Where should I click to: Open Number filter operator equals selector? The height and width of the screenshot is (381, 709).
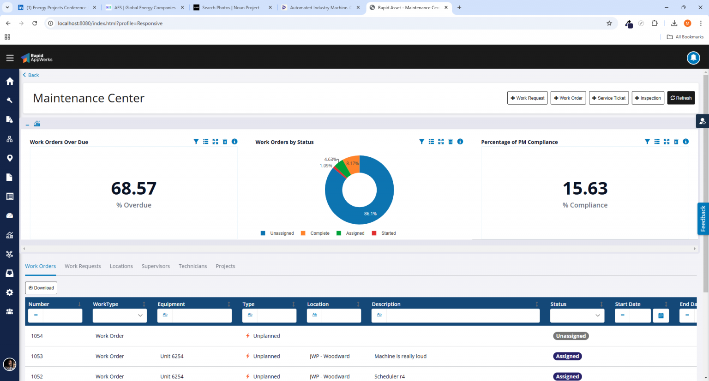coord(36,316)
